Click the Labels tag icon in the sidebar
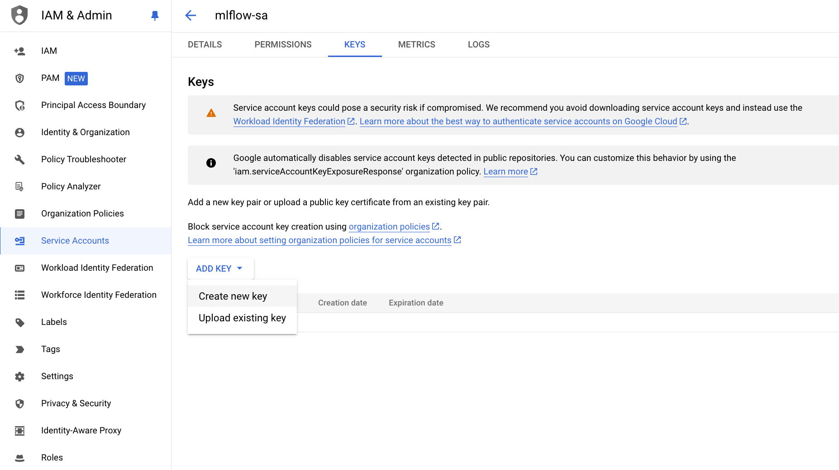The width and height of the screenshot is (839, 470). [x=19, y=322]
